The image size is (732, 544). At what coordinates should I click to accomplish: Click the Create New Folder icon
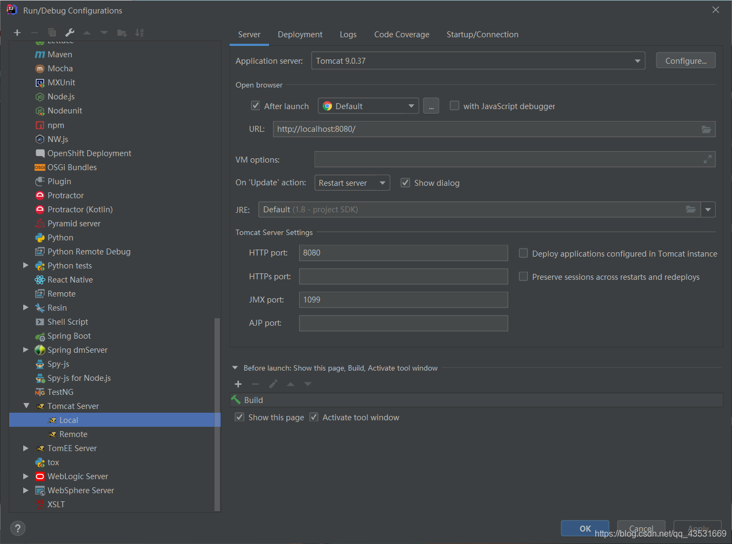(122, 33)
